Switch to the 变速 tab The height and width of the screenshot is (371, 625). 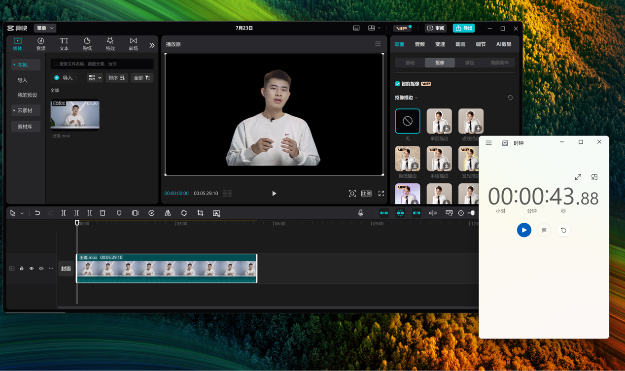point(440,44)
